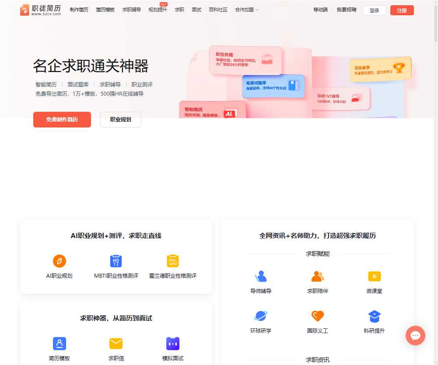Screen dimensions: 438x365
Task: Open the MBTI职业性格测评 icon
Action: (116, 261)
